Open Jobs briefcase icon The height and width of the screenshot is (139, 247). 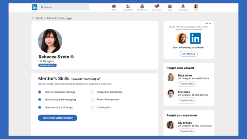coord(170,6)
